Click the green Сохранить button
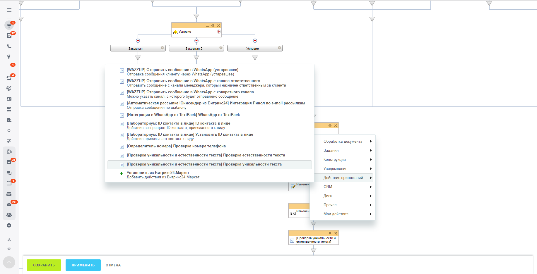 [x=44, y=265]
